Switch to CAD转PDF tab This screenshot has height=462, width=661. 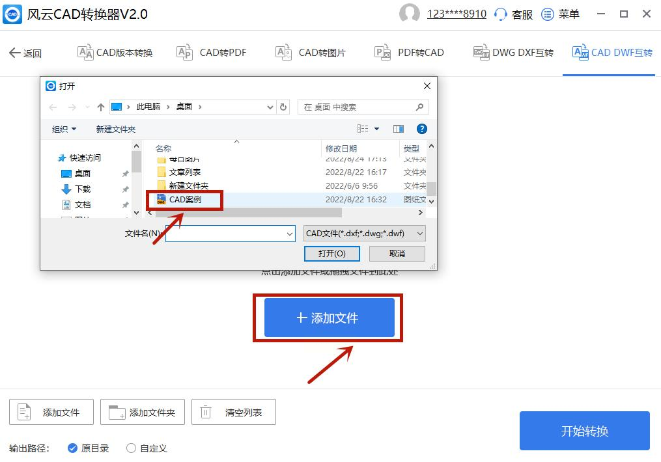point(211,53)
